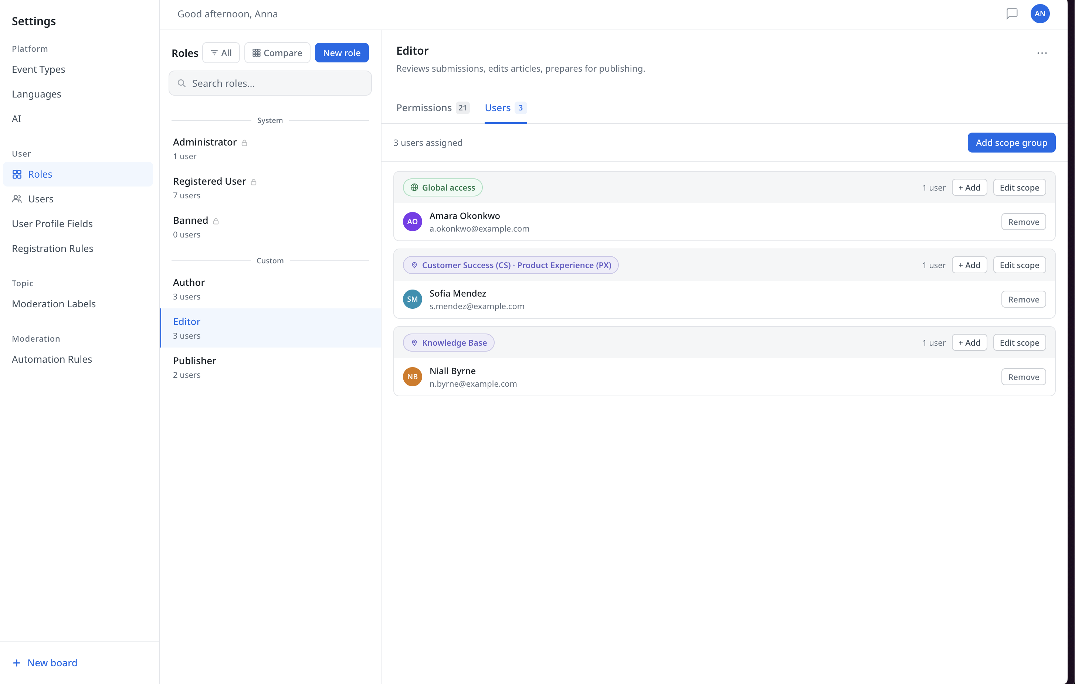This screenshot has width=1075, height=684.
Task: Click the Roles grid icon in sidebar
Action: tap(17, 174)
